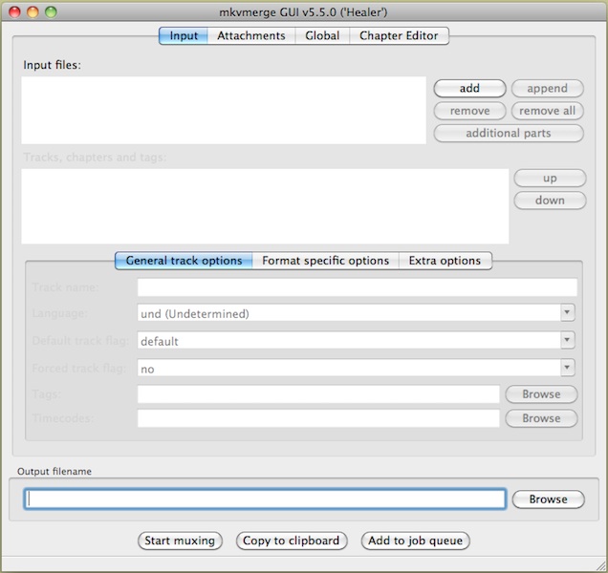Switch to the Global tab
This screenshot has width=608, height=573.
322,35
